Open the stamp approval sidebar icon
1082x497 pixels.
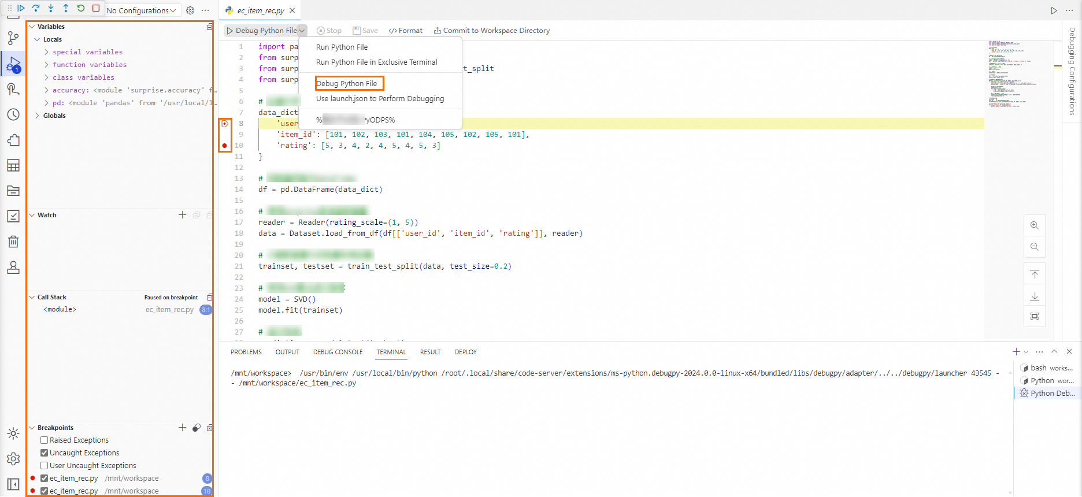(x=13, y=267)
